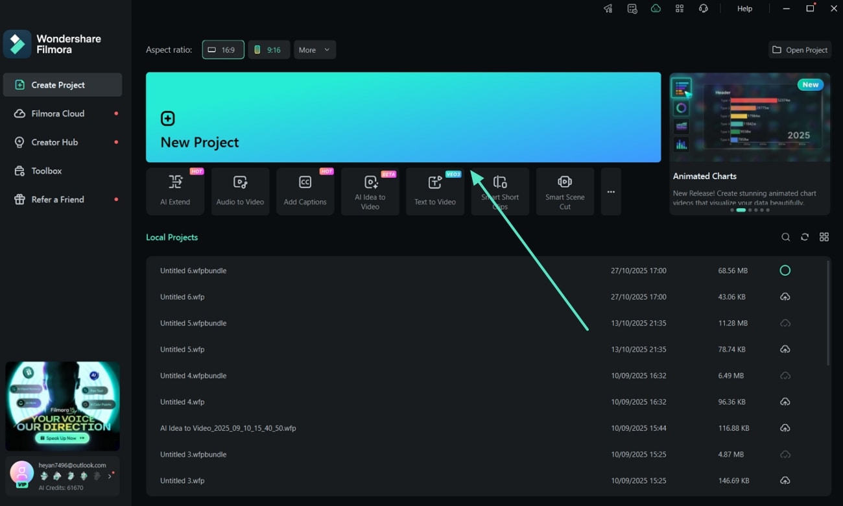
Task: Expand the More aspect ratio dropdown
Action: point(315,50)
